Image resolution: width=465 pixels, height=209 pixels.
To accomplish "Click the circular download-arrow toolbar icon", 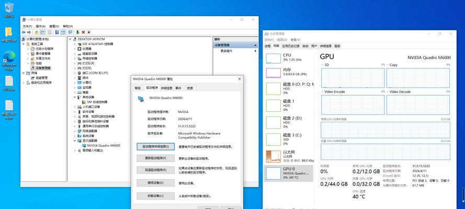I will pyautogui.click(x=89, y=32).
